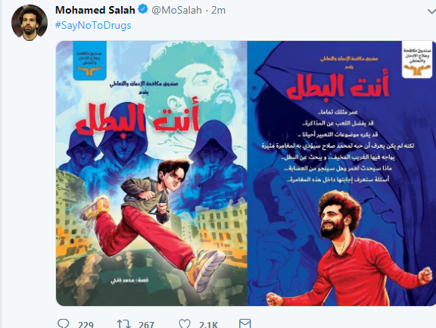Retweet this post using the arrows icon
The width and height of the screenshot is (436, 328).
[x=123, y=324]
